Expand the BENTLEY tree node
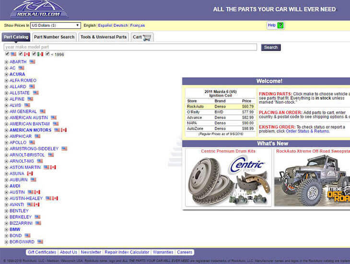 click(x=7, y=211)
